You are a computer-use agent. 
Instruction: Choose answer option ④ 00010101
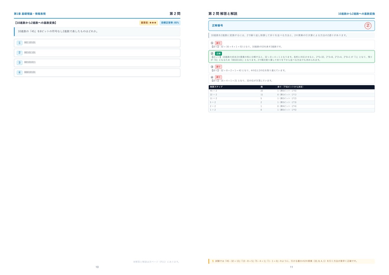[x=97, y=73]
